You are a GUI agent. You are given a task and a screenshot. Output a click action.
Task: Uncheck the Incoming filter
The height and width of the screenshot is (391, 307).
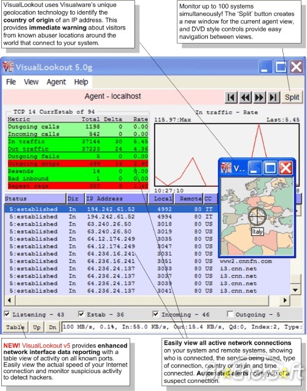click(x=155, y=314)
